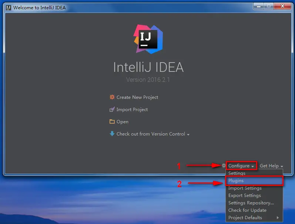
Task: Click the Create New Project star icon
Action: coord(112,97)
